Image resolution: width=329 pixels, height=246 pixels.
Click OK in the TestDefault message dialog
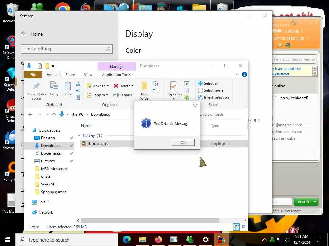(x=183, y=143)
